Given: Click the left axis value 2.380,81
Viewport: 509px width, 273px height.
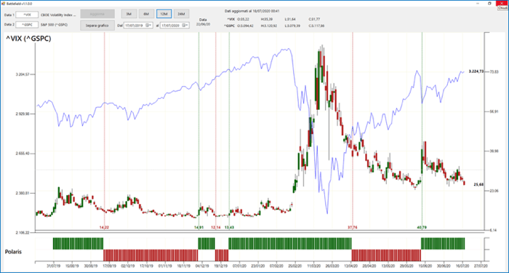Looking at the screenshot, I should pos(23,193).
